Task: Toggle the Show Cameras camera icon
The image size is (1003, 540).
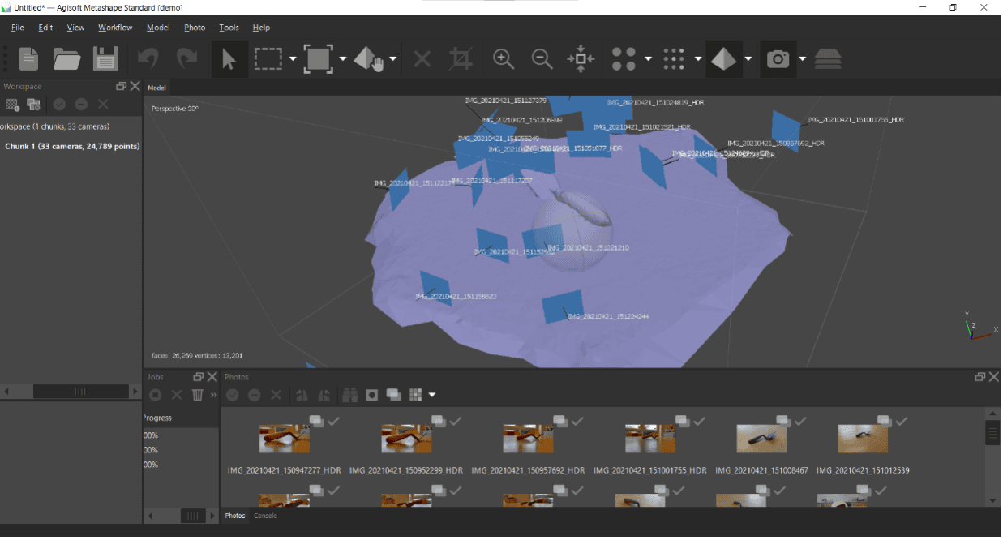Action: click(x=778, y=59)
